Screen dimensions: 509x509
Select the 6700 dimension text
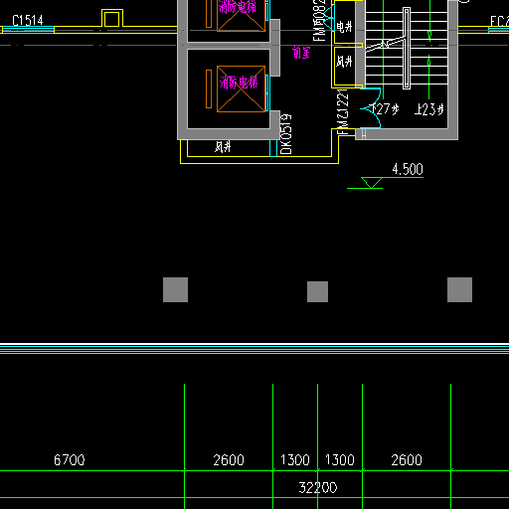(x=70, y=460)
